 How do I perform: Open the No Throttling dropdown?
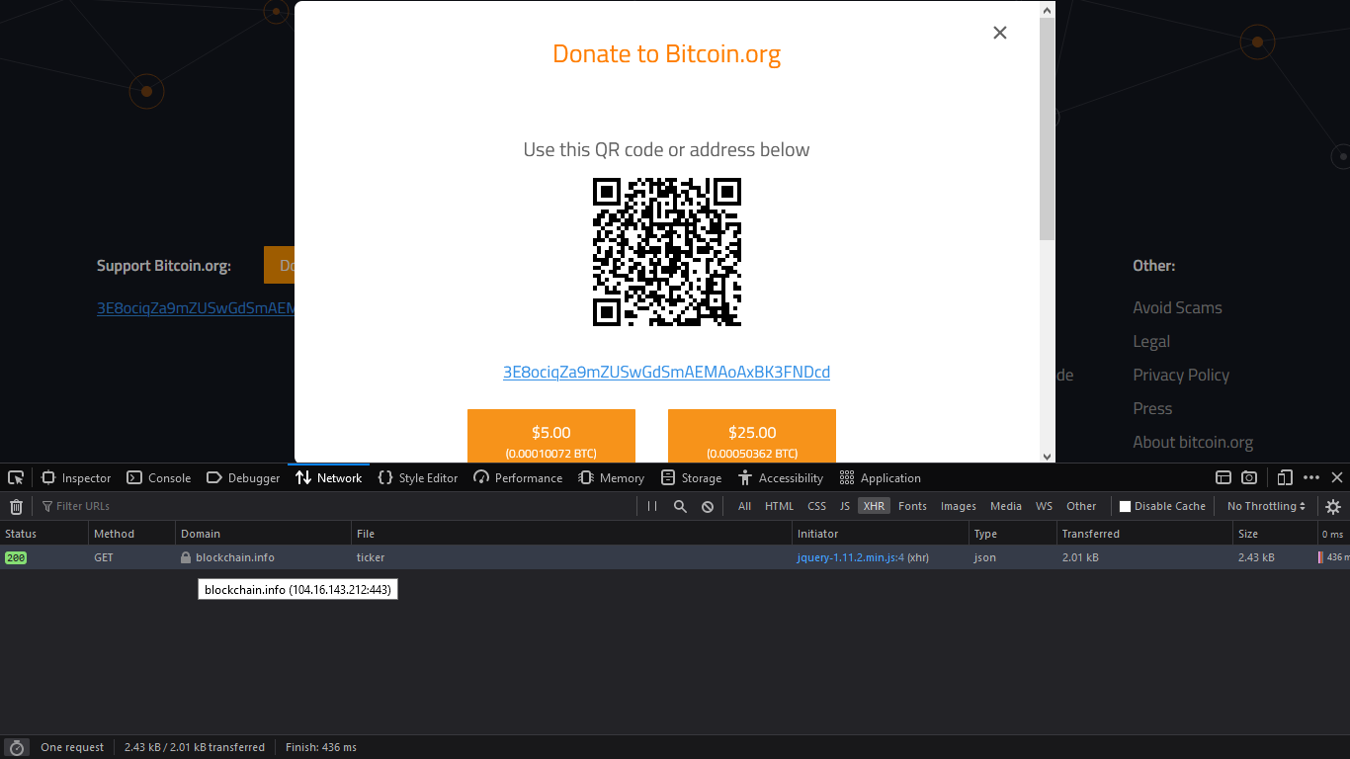point(1266,506)
